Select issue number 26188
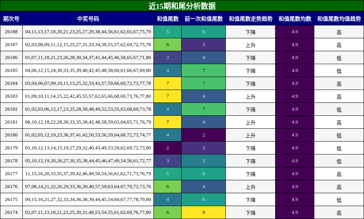The image size is (364, 219). tap(11, 32)
